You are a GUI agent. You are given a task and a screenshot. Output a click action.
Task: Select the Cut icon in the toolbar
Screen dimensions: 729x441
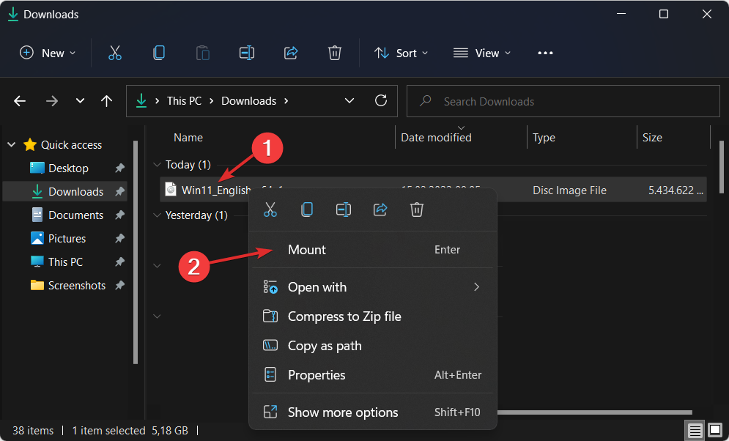pyautogui.click(x=114, y=53)
